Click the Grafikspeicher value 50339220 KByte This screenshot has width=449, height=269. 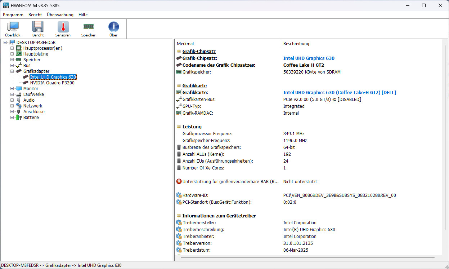(312, 72)
